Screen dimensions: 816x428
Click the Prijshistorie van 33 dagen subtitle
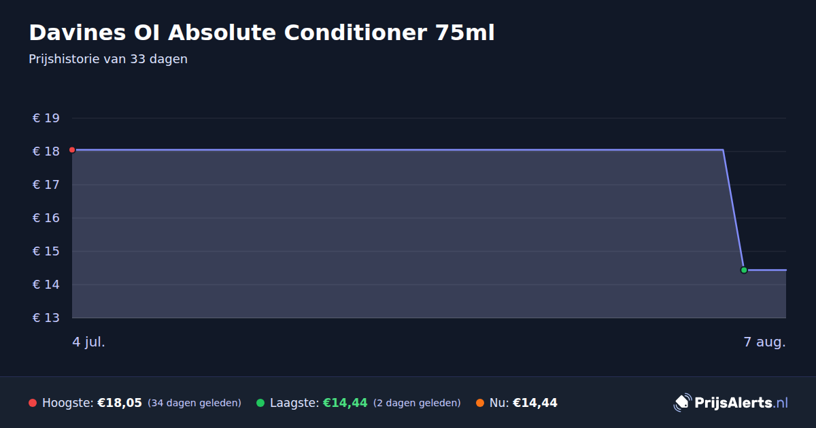coord(108,59)
